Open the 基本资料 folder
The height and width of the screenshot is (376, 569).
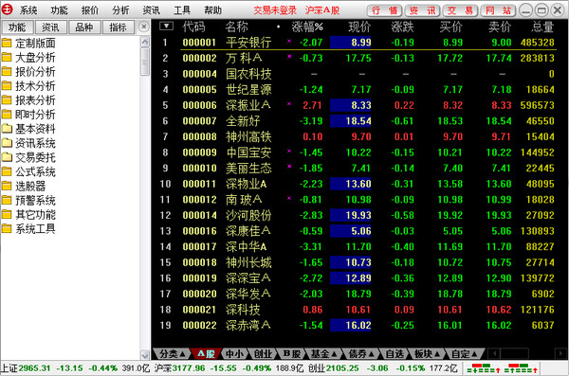point(28,129)
